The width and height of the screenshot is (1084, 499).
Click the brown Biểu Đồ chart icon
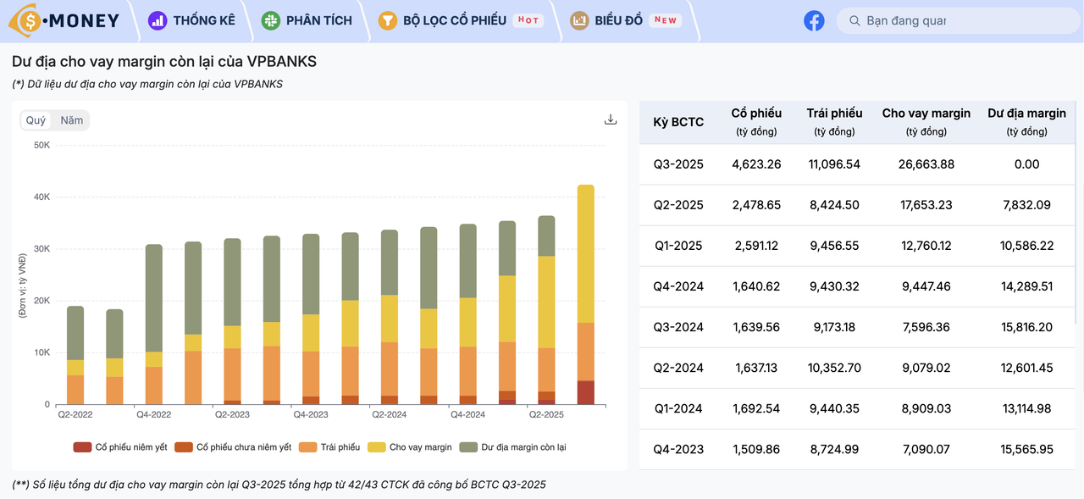(x=579, y=20)
